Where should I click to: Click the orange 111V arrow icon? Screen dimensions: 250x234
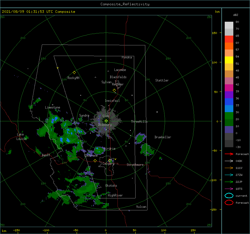point(229,168)
